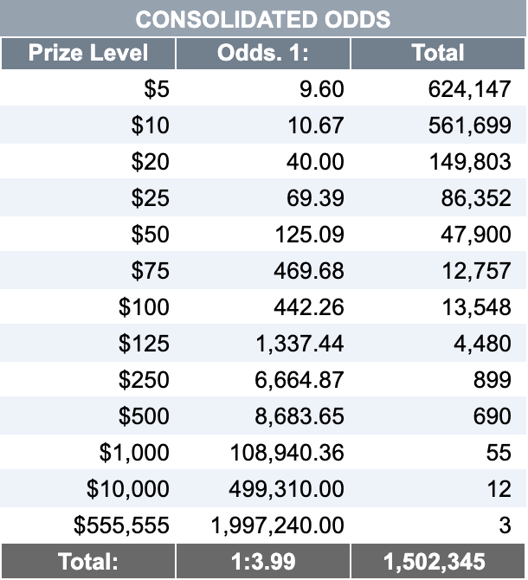
Task: Select the Prize Level column header
Action: point(88,54)
